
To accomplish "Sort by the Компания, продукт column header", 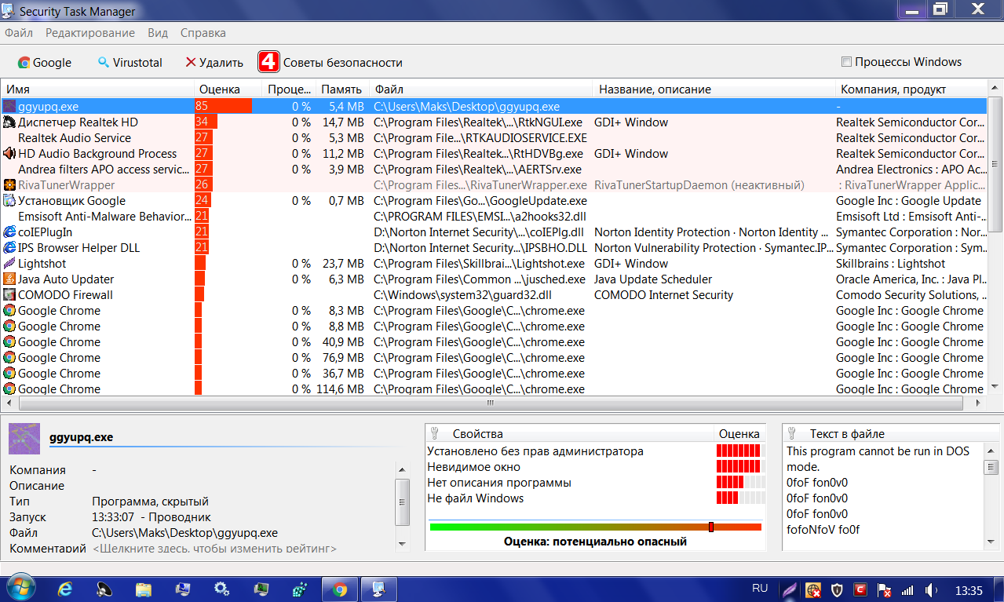I will click(x=910, y=89).
